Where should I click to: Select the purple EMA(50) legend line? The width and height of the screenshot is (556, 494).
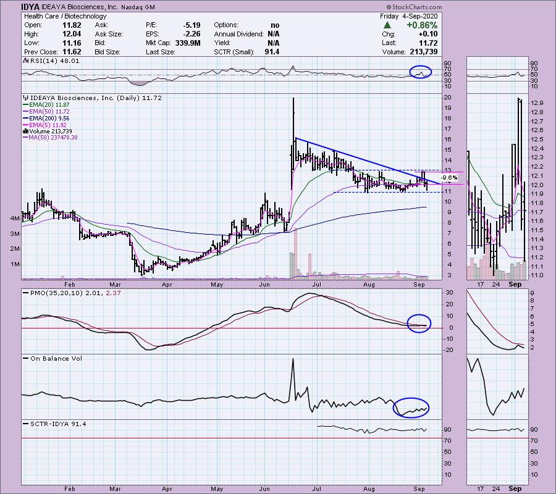(x=25, y=112)
